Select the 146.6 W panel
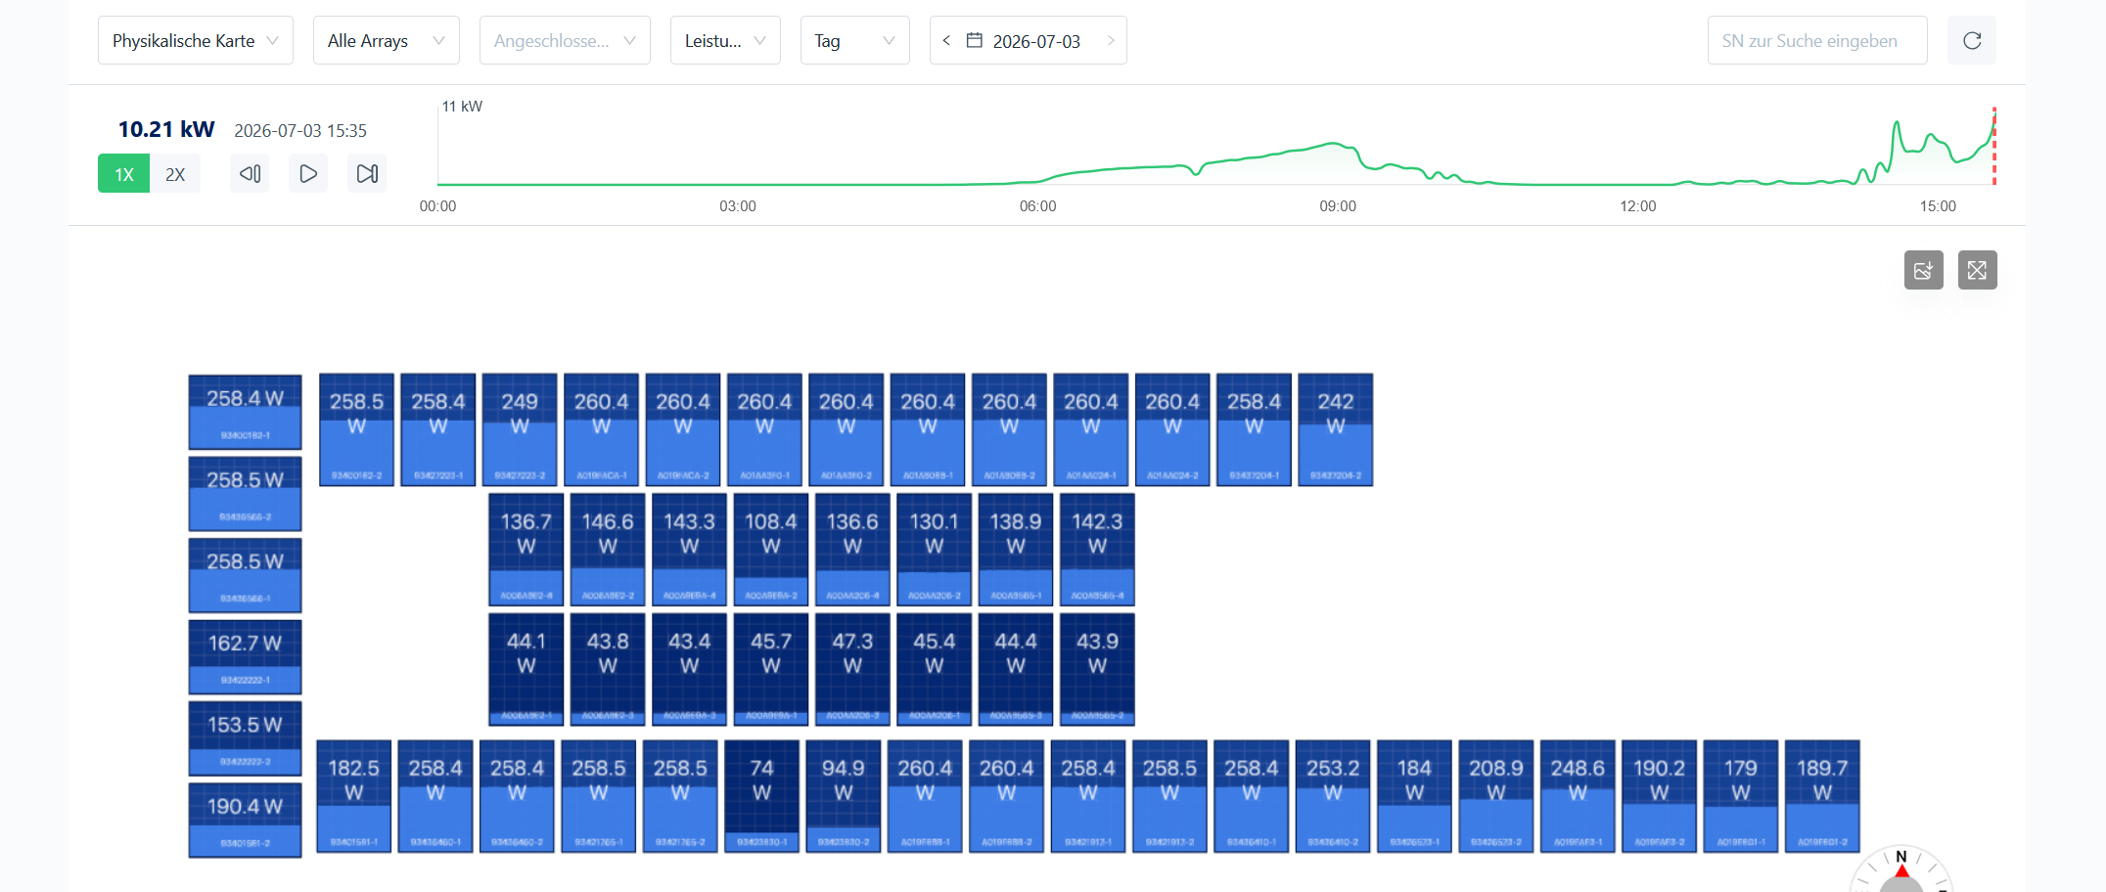Viewport: 2106px width, 892px height. pyautogui.click(x=608, y=550)
